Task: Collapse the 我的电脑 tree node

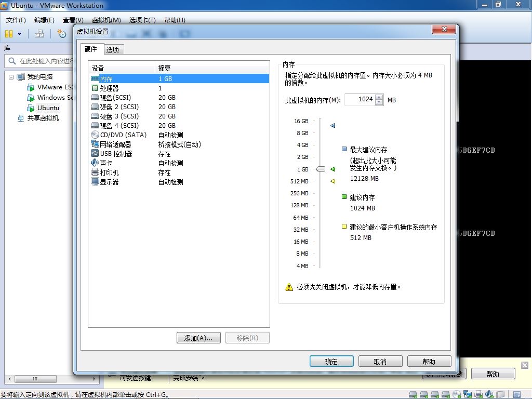Action: (11, 77)
